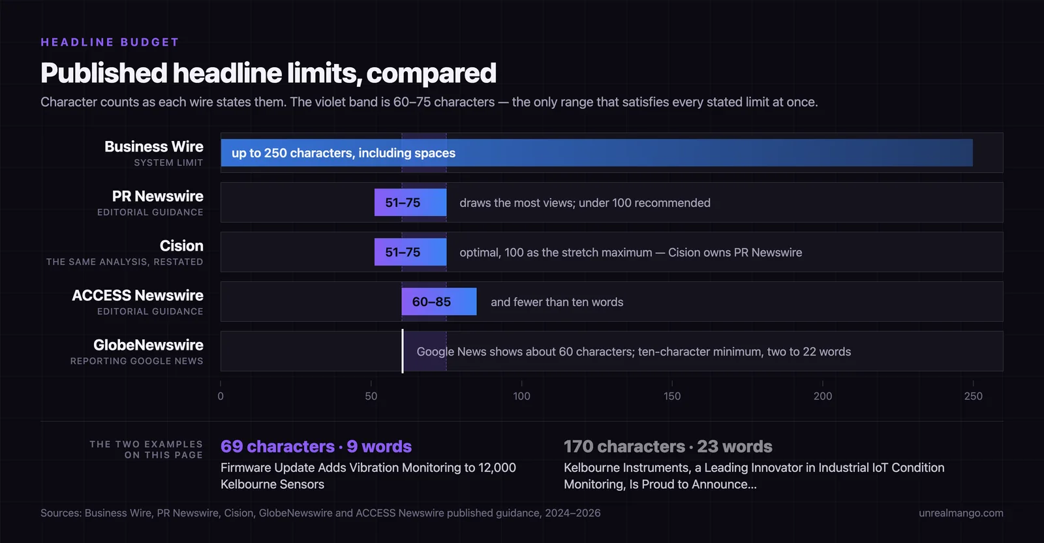The width and height of the screenshot is (1044, 543).
Task: Select the GlobeNewswire row label
Action: click(148, 345)
